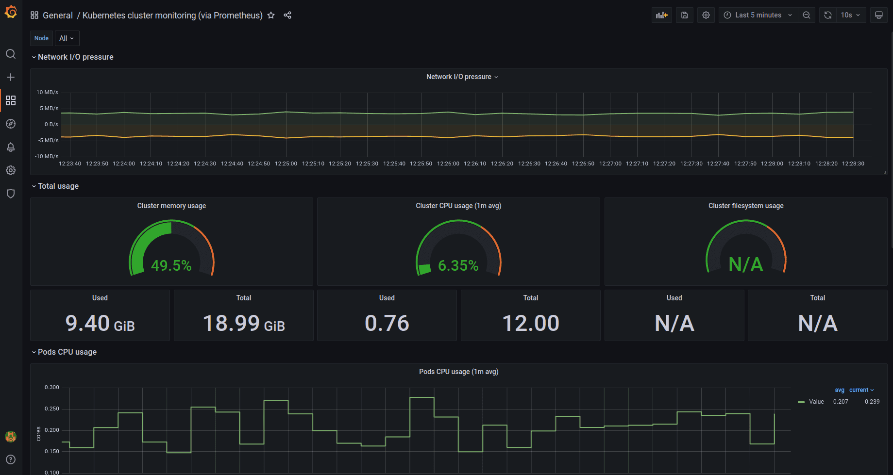The image size is (893, 475).
Task: Click the Add panel icon
Action: click(661, 15)
